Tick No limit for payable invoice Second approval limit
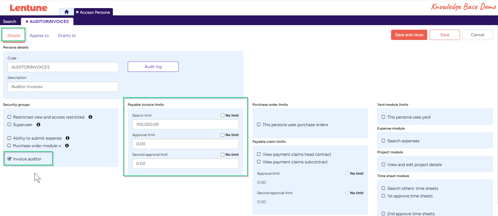Image resolution: width=498 pixels, height=216 pixels. [223, 154]
